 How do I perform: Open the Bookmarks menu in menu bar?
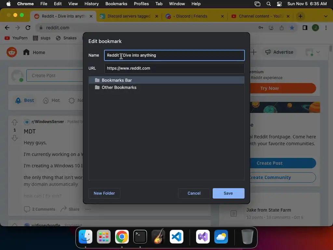click(x=116, y=4)
